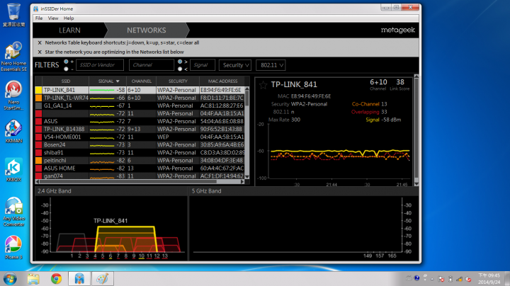Select the TP-LINK_B14388 network row

tap(140, 129)
